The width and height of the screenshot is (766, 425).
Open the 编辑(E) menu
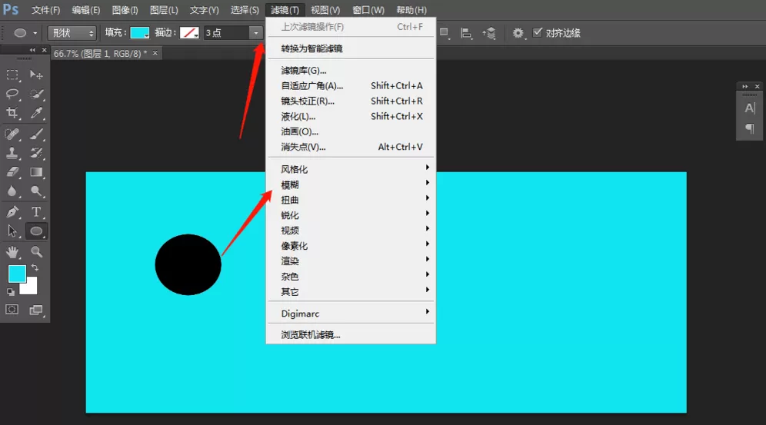[x=85, y=10]
